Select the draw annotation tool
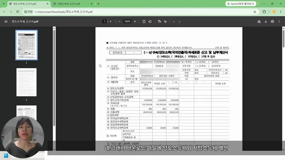Image resolution: width=285 pixels, height=160 pixels. (166, 21)
